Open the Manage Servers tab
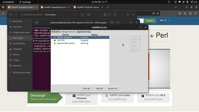This screenshot has width=199, height=112. (x=68, y=32)
